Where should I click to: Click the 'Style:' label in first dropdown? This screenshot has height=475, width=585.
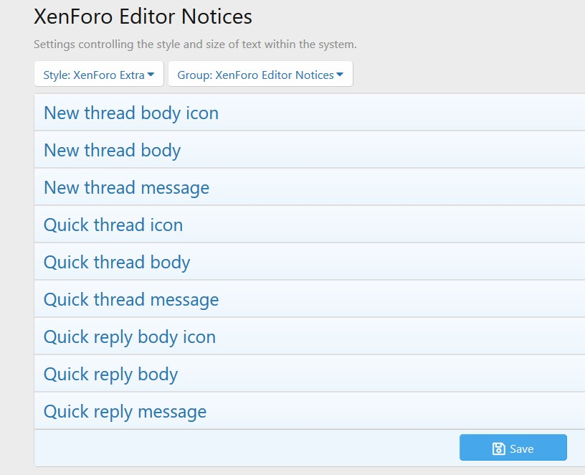click(57, 75)
